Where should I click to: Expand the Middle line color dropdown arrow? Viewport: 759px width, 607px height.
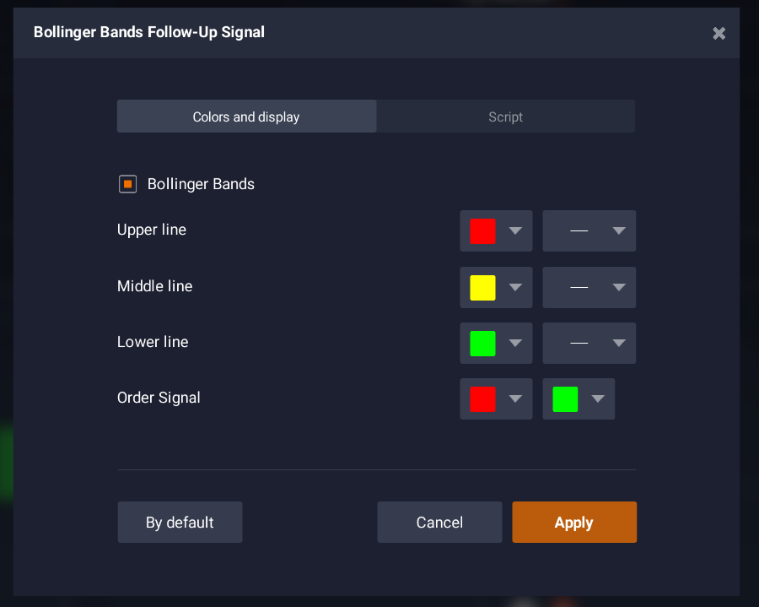pos(516,287)
